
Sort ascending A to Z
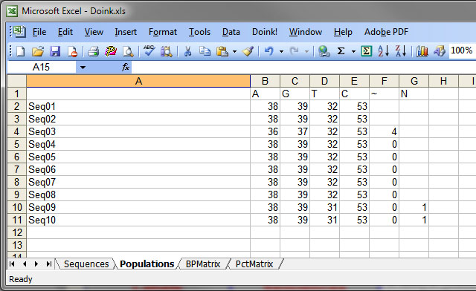pos(384,51)
